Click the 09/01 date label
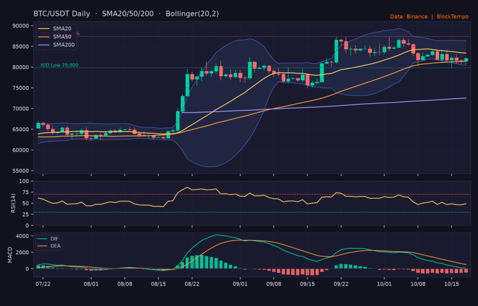The image size is (478, 306). [240, 284]
